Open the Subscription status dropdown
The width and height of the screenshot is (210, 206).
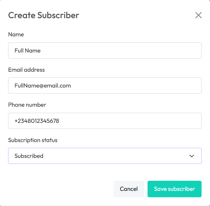(x=105, y=156)
